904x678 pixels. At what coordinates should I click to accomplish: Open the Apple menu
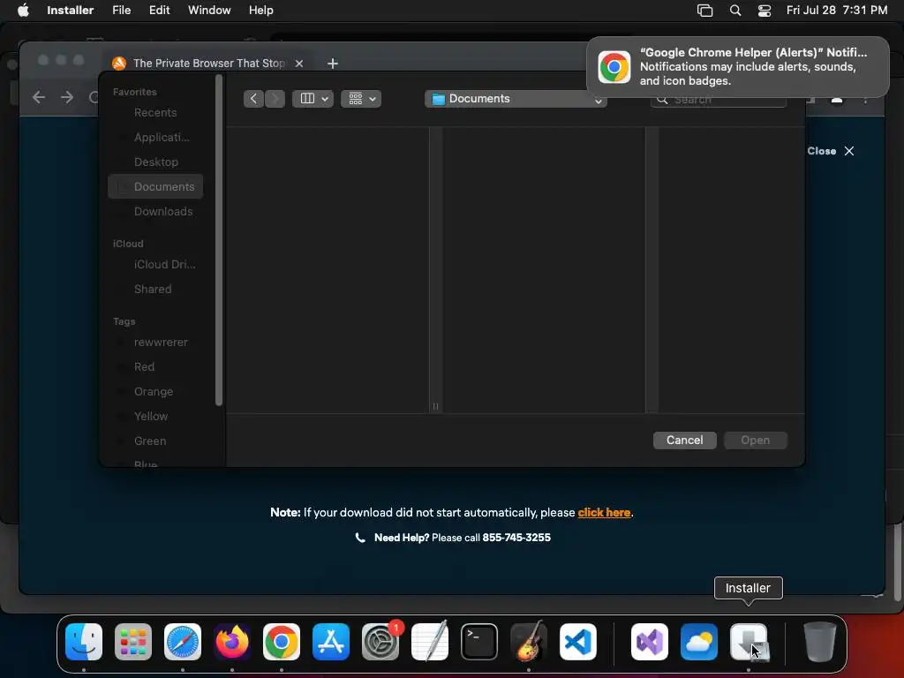23,11
